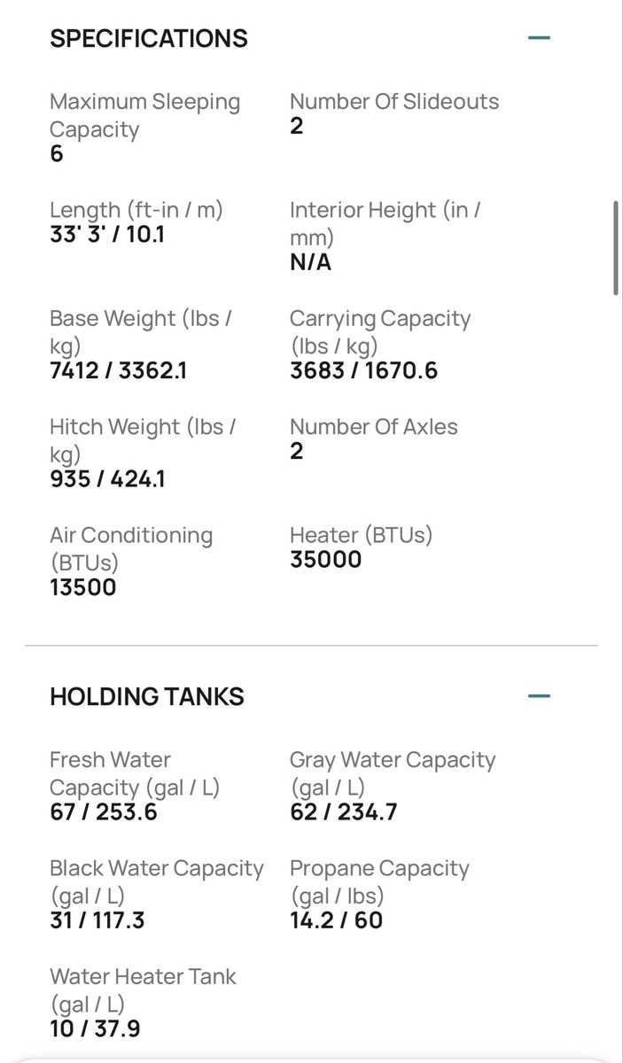This screenshot has width=623, height=1063.
Task: Select Base Weight value 7412 / 3362.1
Action: coord(118,370)
